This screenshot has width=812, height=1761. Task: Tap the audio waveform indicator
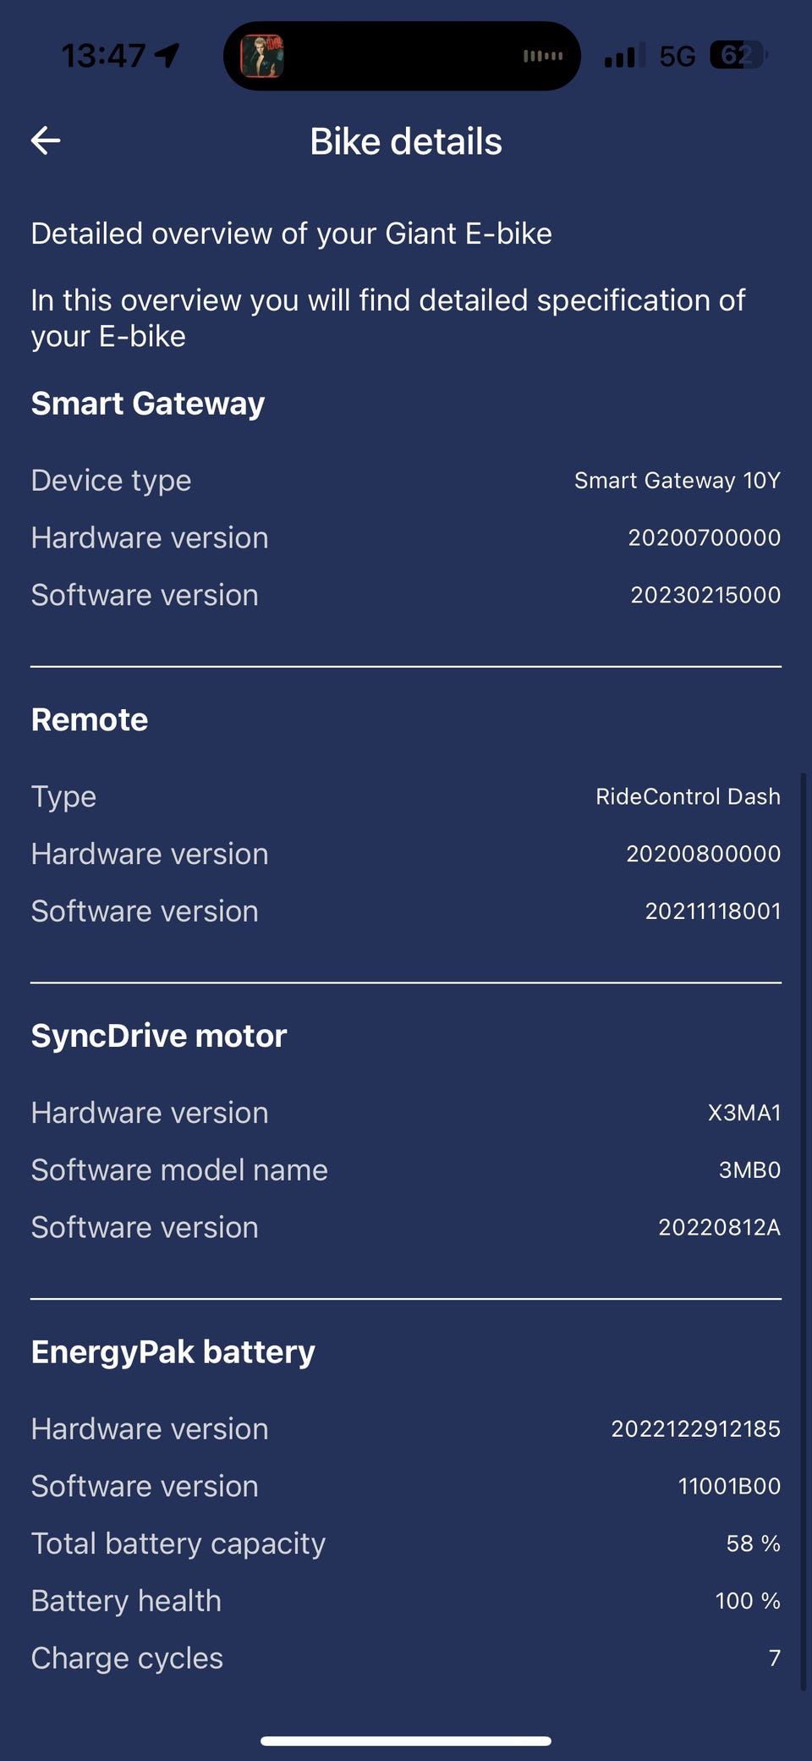click(543, 56)
